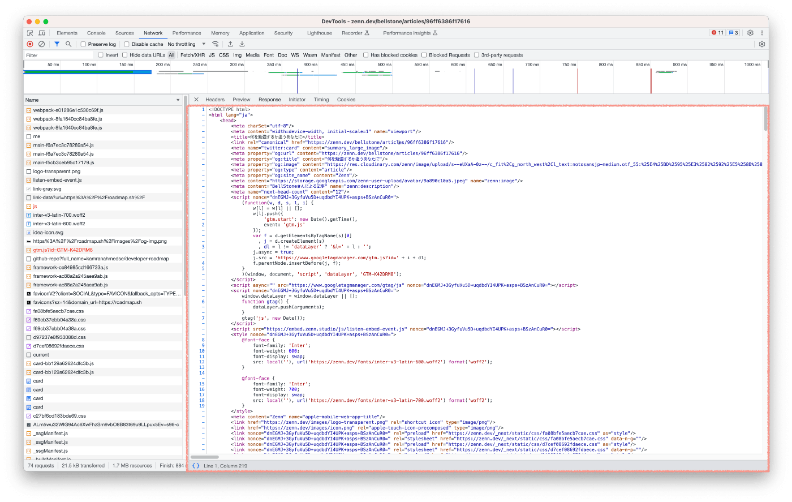Select request gtm.js?id=GTM-K42DRM8

(104, 250)
